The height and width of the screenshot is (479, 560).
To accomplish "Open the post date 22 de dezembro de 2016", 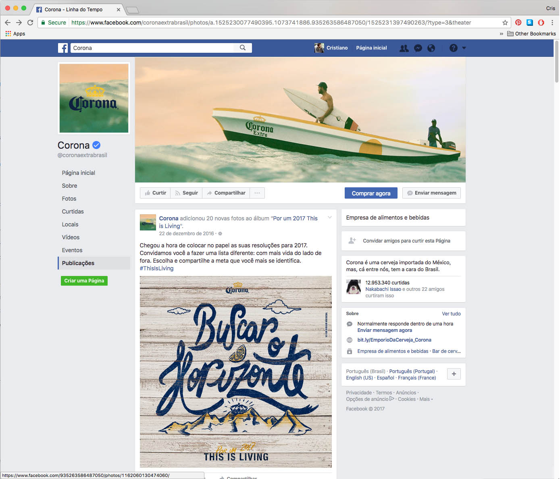I will 186,234.
